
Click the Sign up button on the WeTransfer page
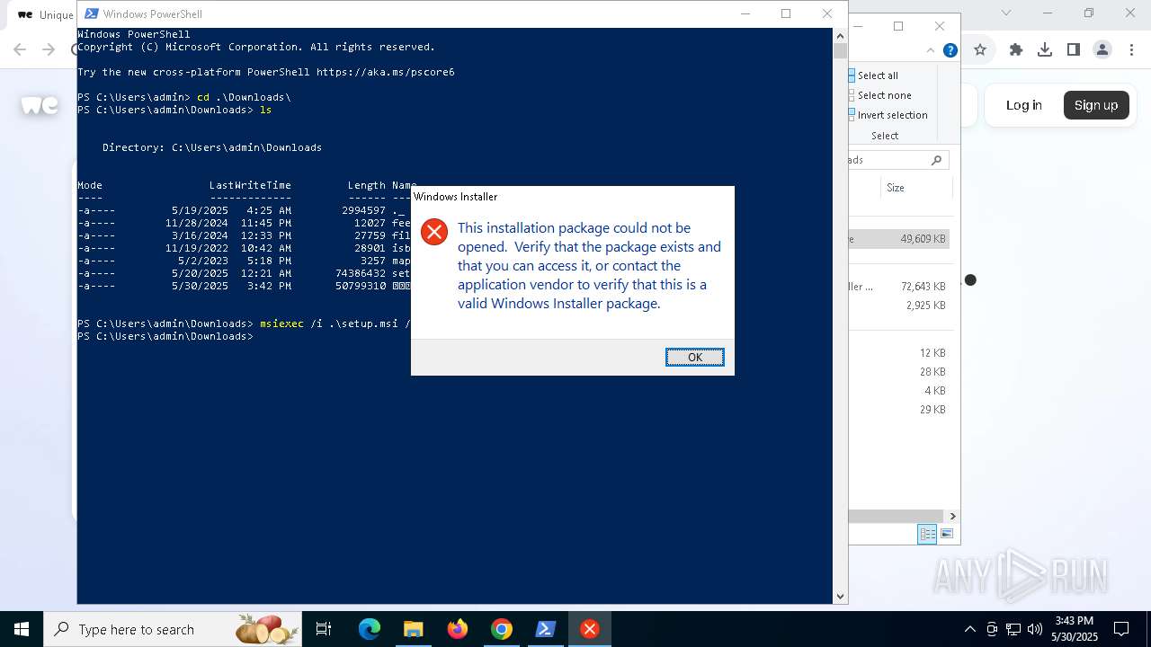point(1096,105)
